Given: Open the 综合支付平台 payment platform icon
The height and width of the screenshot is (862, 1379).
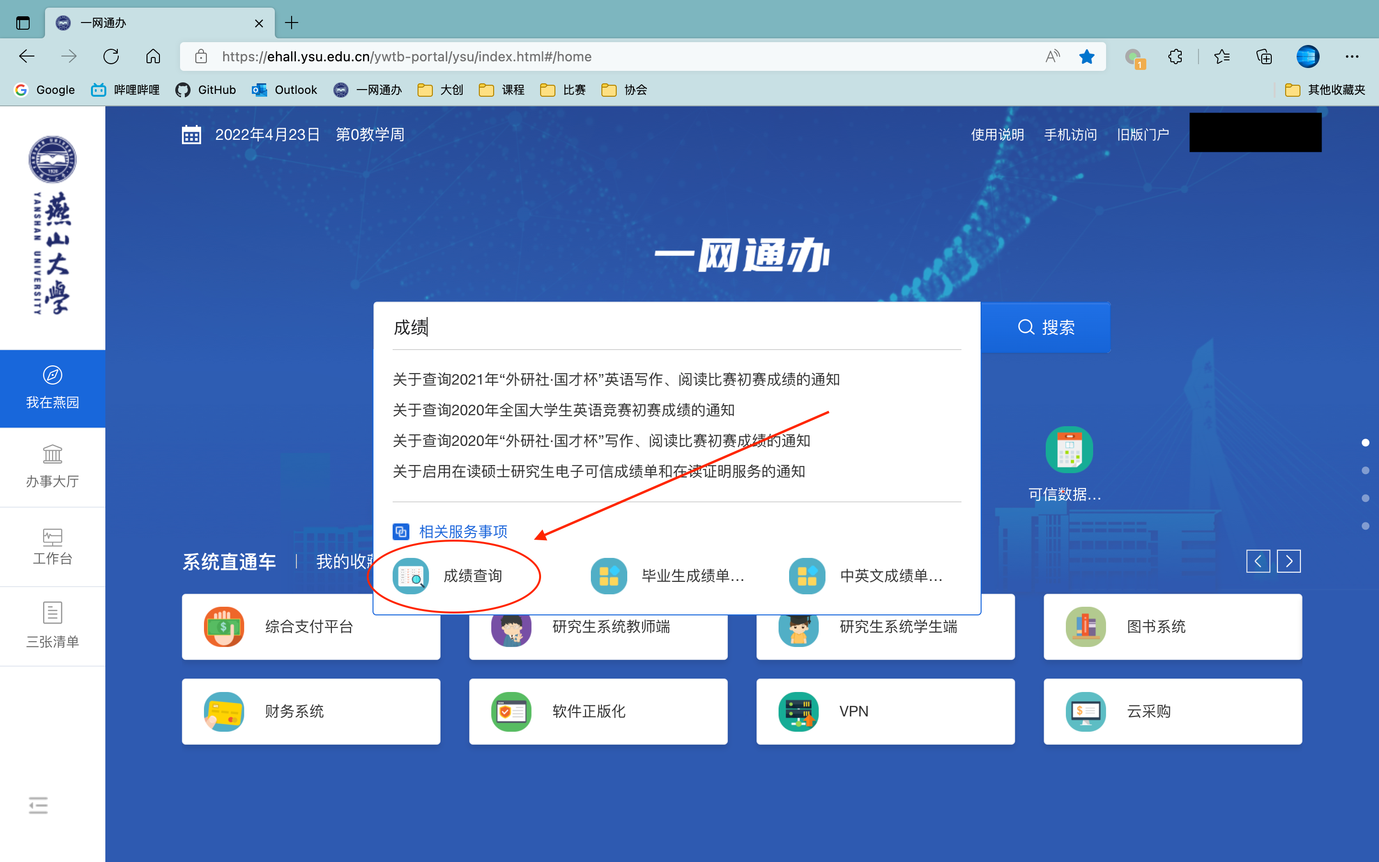Looking at the screenshot, I should tap(310, 626).
